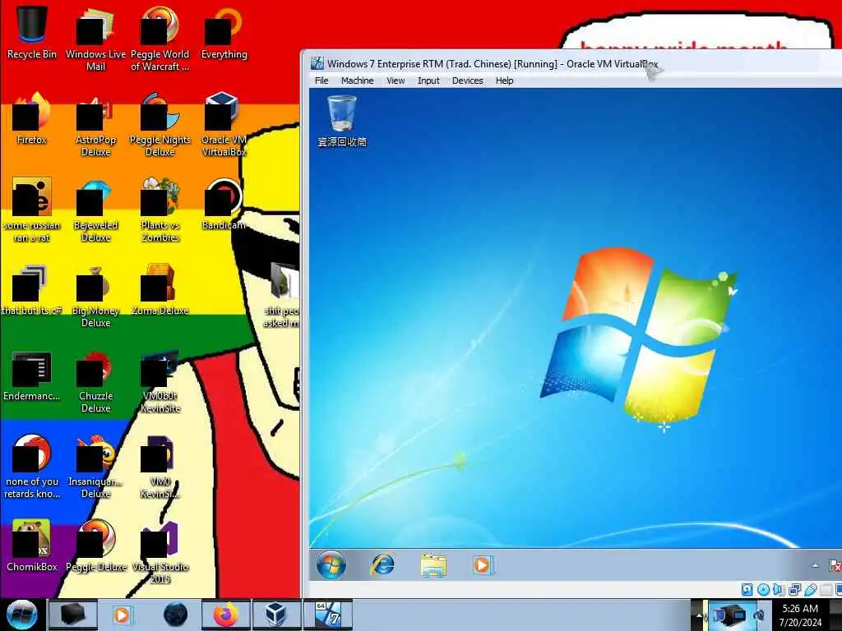Open the Machine menu in VirtualBox

point(357,81)
